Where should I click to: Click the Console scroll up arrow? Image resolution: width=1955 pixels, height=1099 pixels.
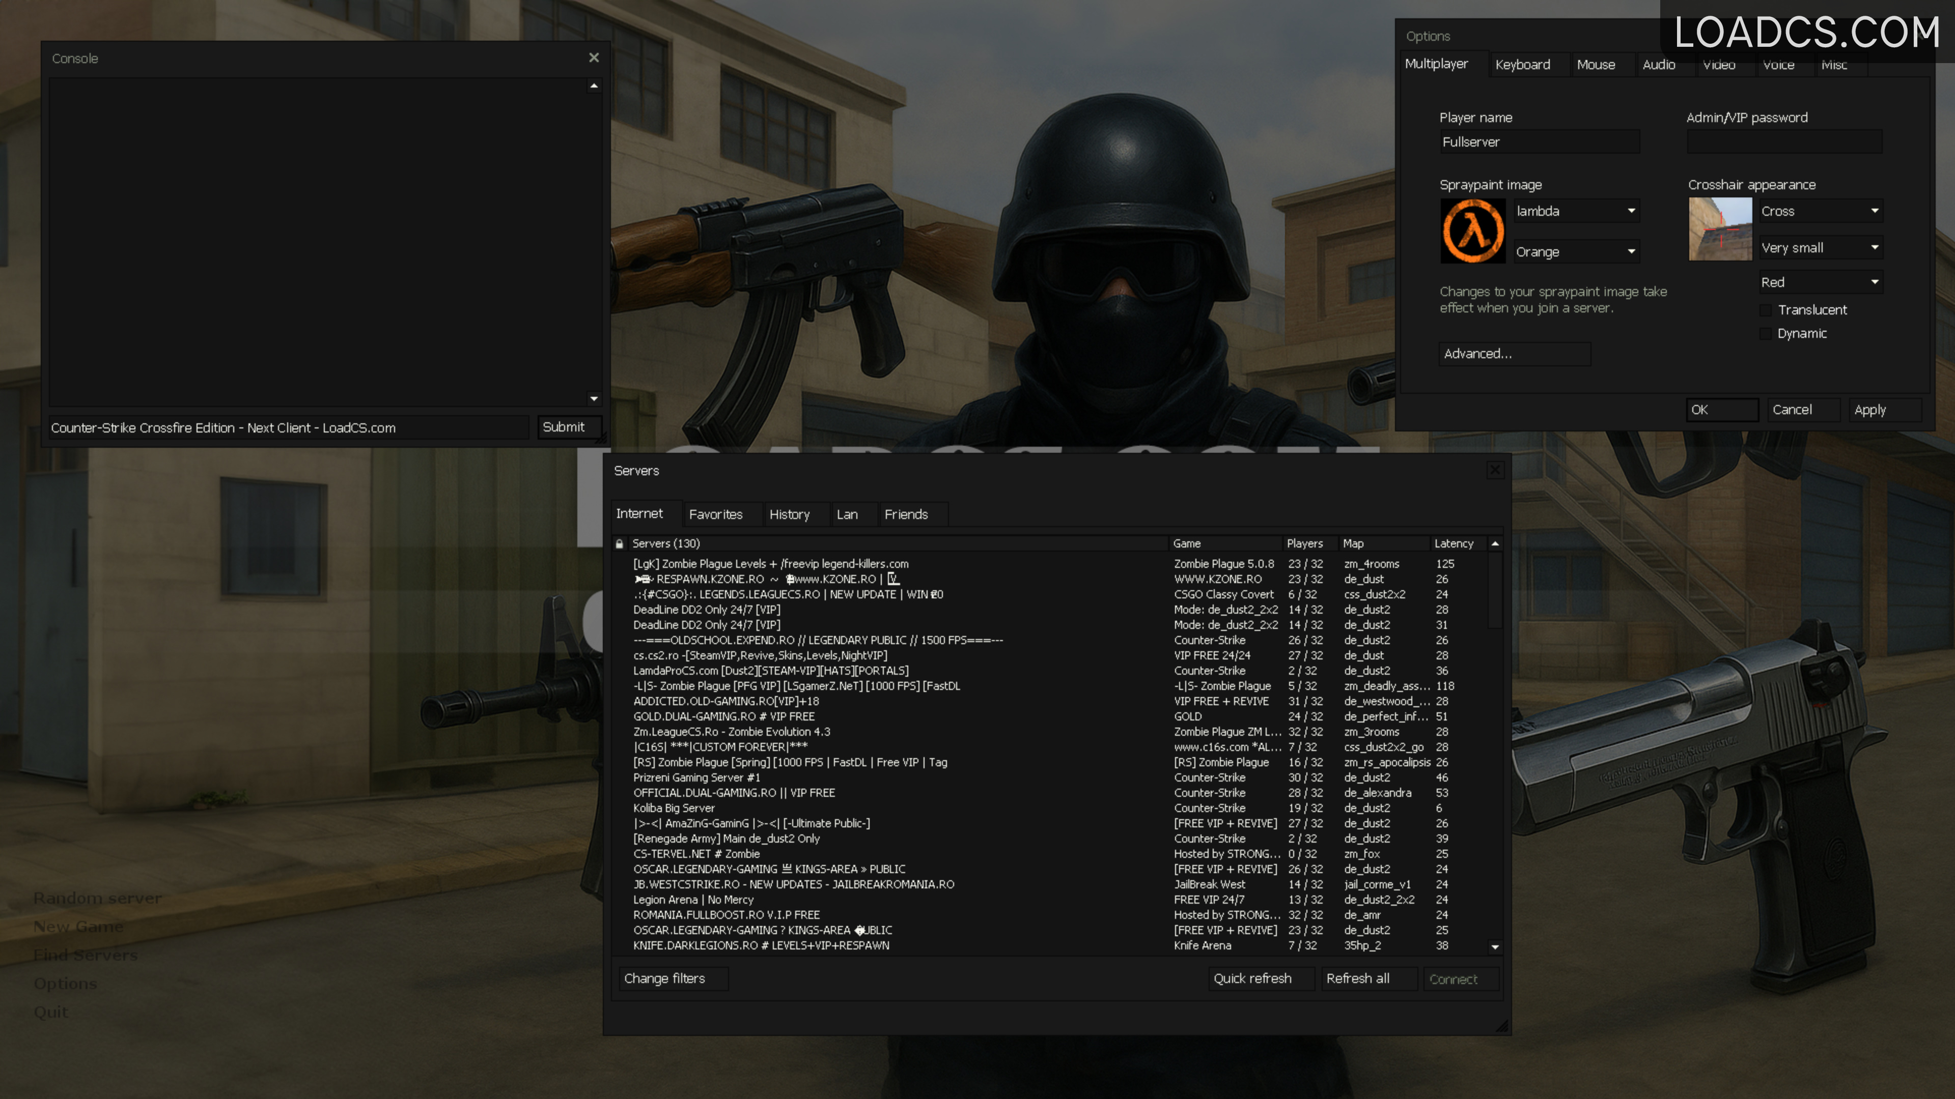pos(594,85)
